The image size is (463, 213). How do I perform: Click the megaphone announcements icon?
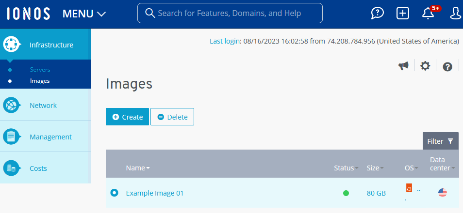(403, 66)
